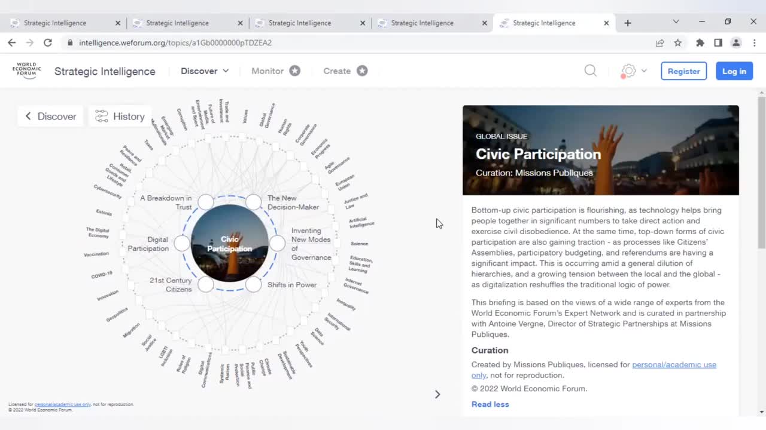Click the Human Rights topic label
Viewport: 766px width, 430px height.
(x=285, y=127)
